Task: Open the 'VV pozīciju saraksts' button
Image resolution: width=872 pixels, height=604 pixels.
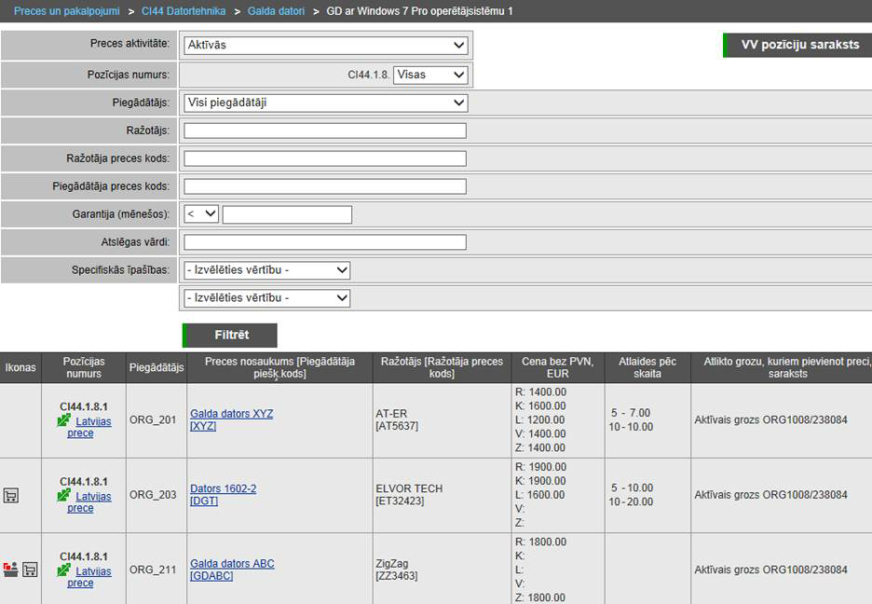Action: (798, 45)
